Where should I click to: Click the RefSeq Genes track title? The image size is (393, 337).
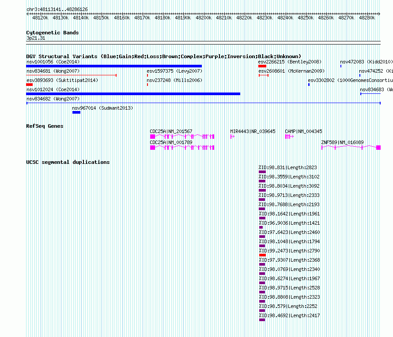click(45, 126)
